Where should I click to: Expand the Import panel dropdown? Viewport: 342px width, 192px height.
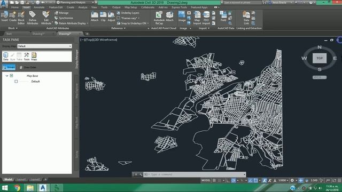point(204,28)
